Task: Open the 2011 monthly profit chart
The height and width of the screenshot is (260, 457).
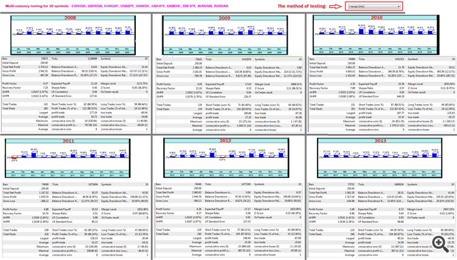Action: tap(68, 158)
